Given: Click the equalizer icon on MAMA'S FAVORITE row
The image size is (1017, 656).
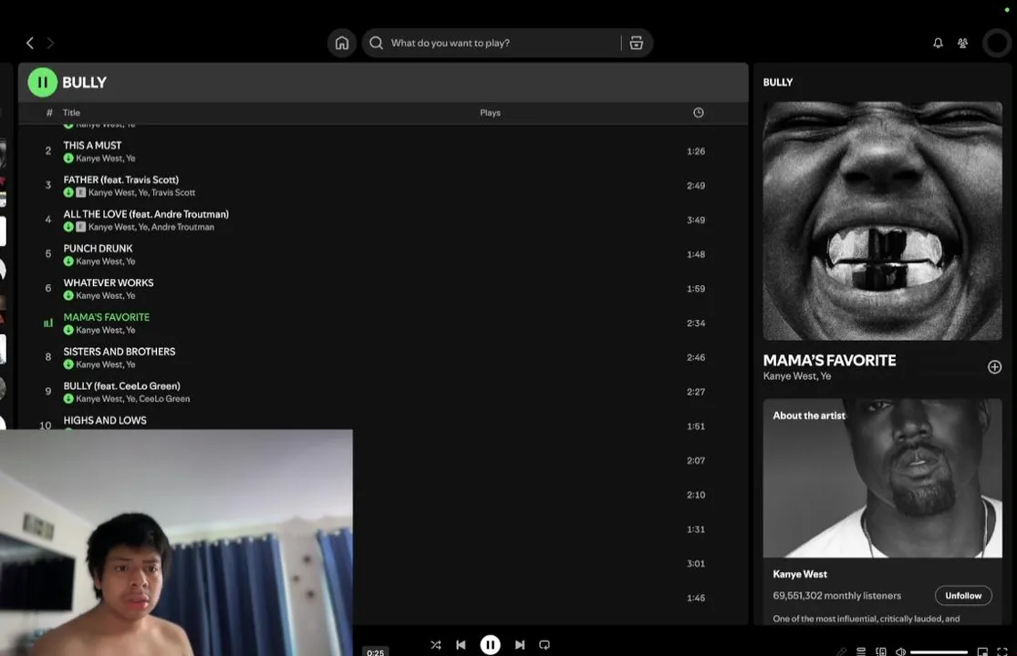Looking at the screenshot, I should pyautogui.click(x=48, y=323).
